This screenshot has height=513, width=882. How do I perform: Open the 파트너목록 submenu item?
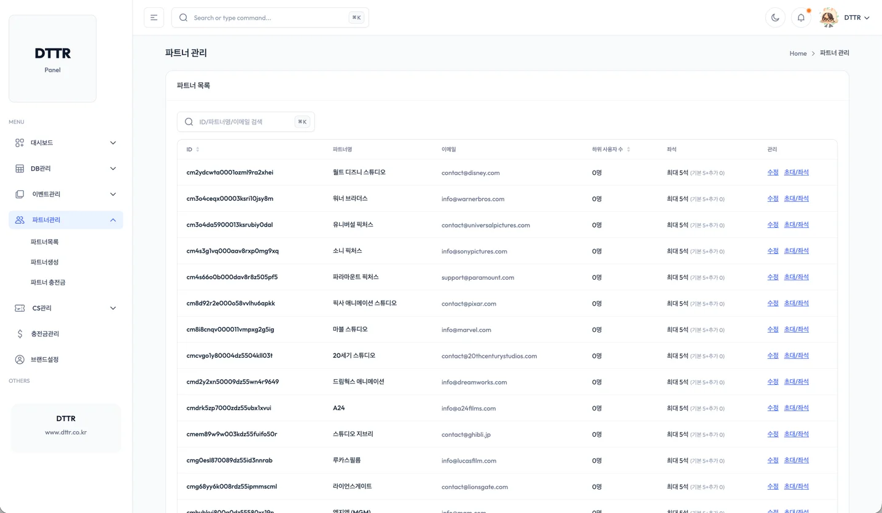(45, 242)
